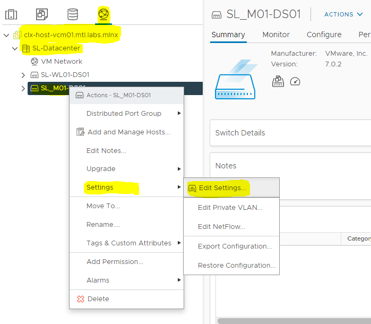The width and height of the screenshot is (371, 324).
Task: Open the Networking inventory icon
Action: pyautogui.click(x=103, y=14)
